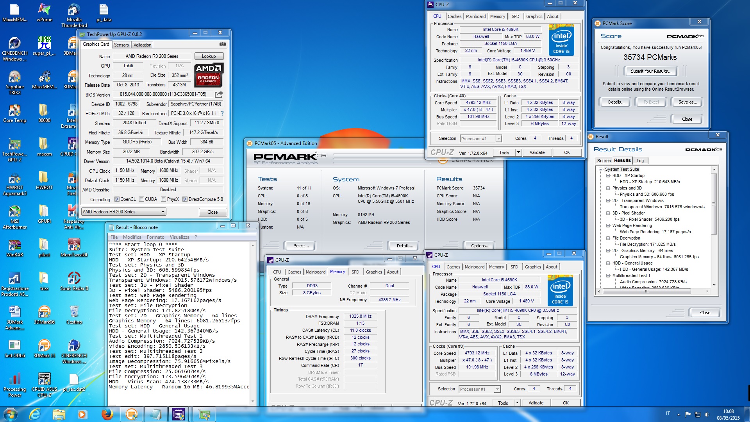The image size is (750, 422).
Task: Collapse the 3D - Pixel Shader node
Action: coord(608,213)
